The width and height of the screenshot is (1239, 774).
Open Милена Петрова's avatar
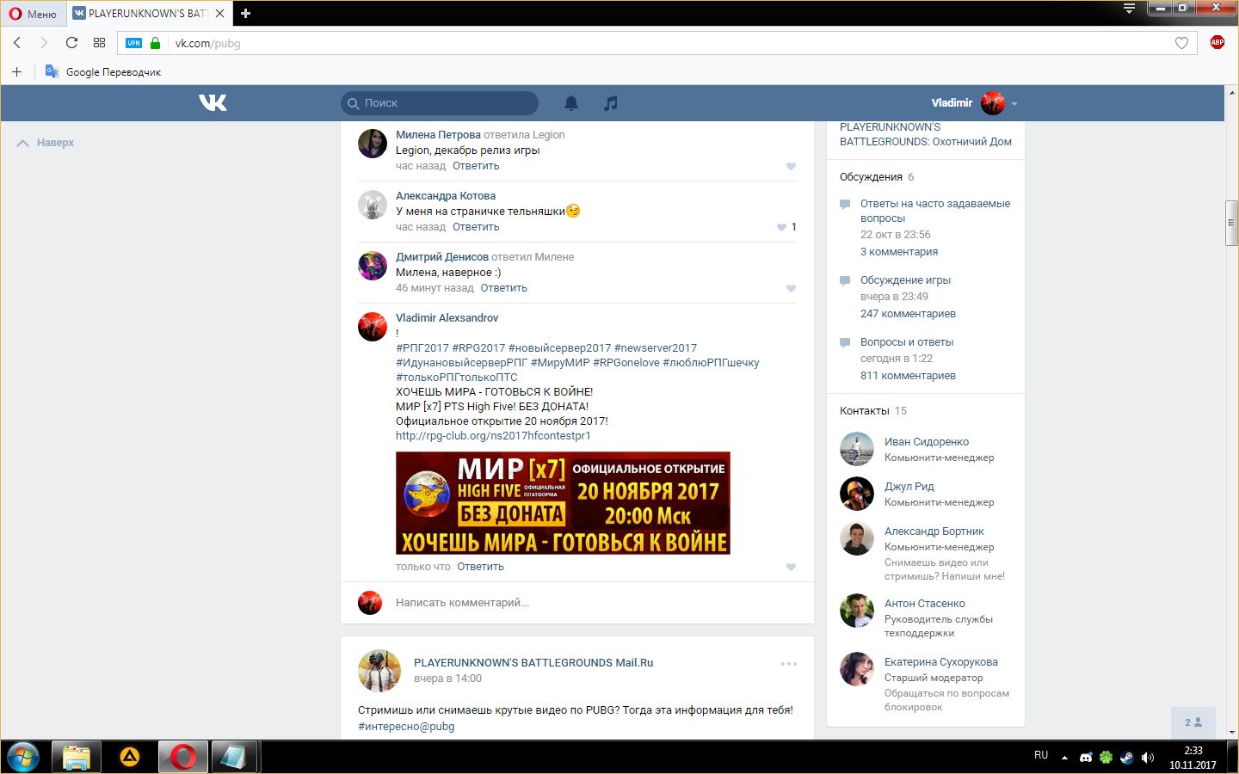click(373, 144)
